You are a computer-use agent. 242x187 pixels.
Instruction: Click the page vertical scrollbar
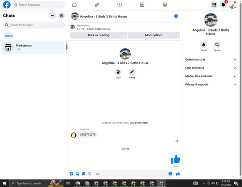(241, 88)
